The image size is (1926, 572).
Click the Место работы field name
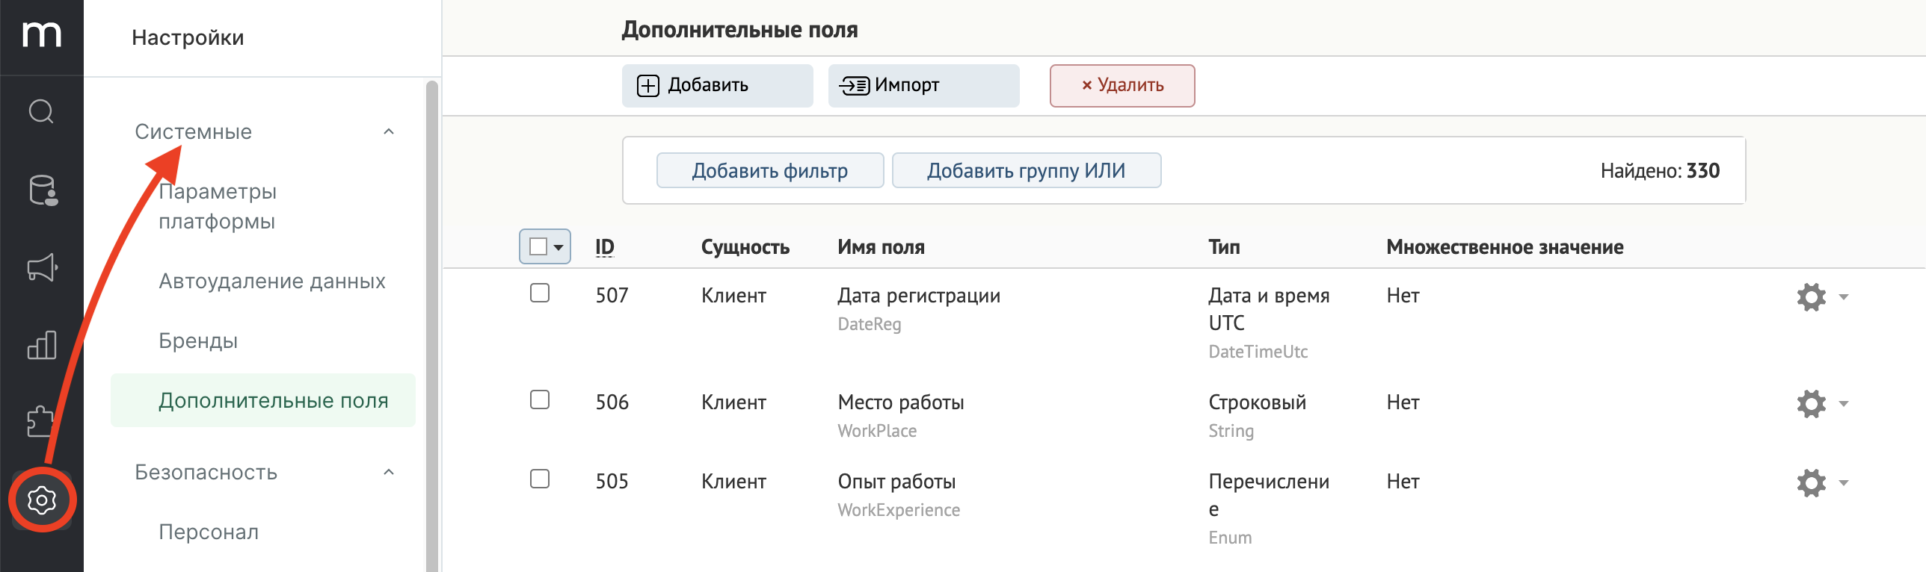pyautogui.click(x=901, y=402)
